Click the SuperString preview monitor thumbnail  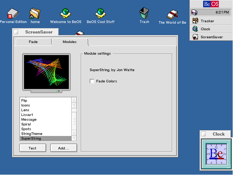(46, 72)
